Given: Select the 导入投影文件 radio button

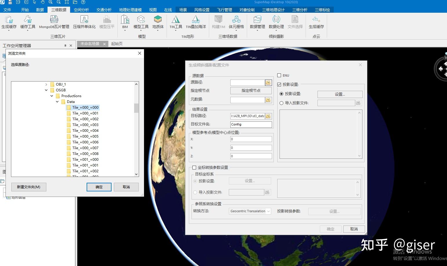Looking at the screenshot, I should tap(281, 103).
